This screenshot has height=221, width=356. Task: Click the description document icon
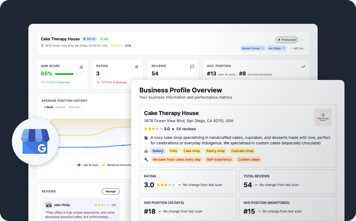pos(146,138)
